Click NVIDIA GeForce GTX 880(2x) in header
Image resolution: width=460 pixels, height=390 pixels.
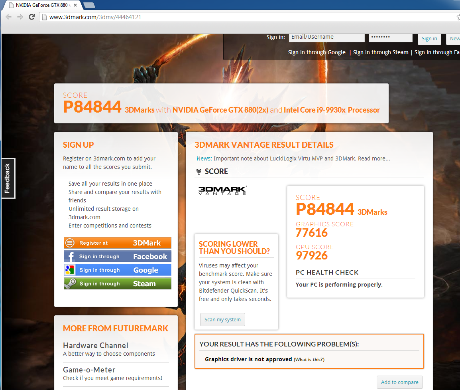pos(220,110)
